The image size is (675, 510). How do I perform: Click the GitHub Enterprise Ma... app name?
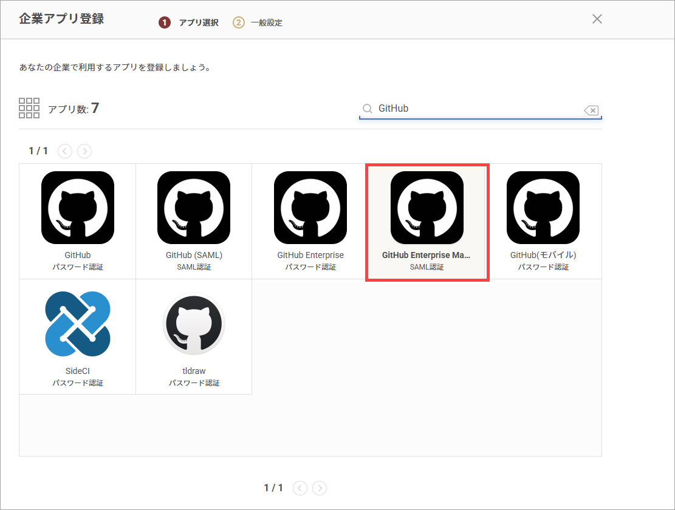[x=426, y=255]
